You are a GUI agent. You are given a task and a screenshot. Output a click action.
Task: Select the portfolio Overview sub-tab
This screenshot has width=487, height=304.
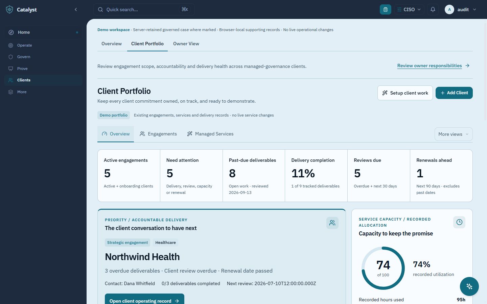click(116, 134)
